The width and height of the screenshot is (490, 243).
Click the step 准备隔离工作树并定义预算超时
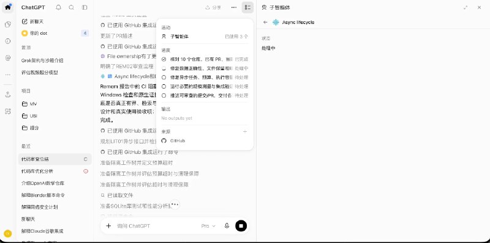click(137, 162)
